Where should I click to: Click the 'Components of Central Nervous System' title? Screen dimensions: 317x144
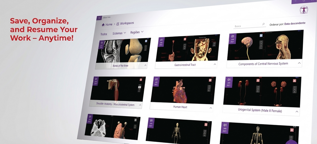pyautogui.click(x=263, y=64)
